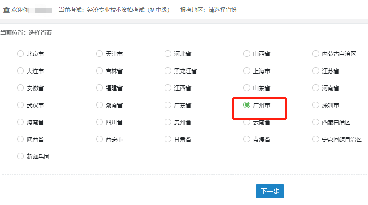
Task: Select the 江苏省 option
Action: [316, 71]
